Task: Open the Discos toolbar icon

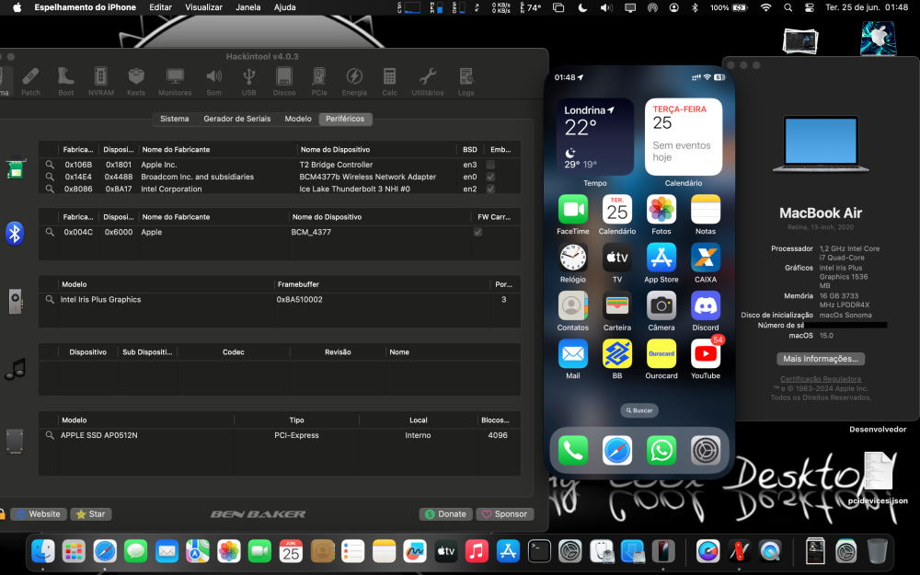Action: click(284, 82)
